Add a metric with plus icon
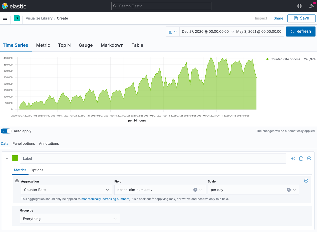The height and width of the screenshot is (232, 317). click(306, 181)
